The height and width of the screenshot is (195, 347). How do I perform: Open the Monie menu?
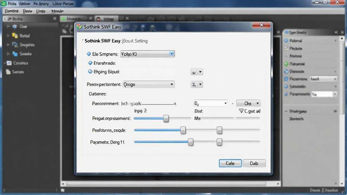(57, 11)
